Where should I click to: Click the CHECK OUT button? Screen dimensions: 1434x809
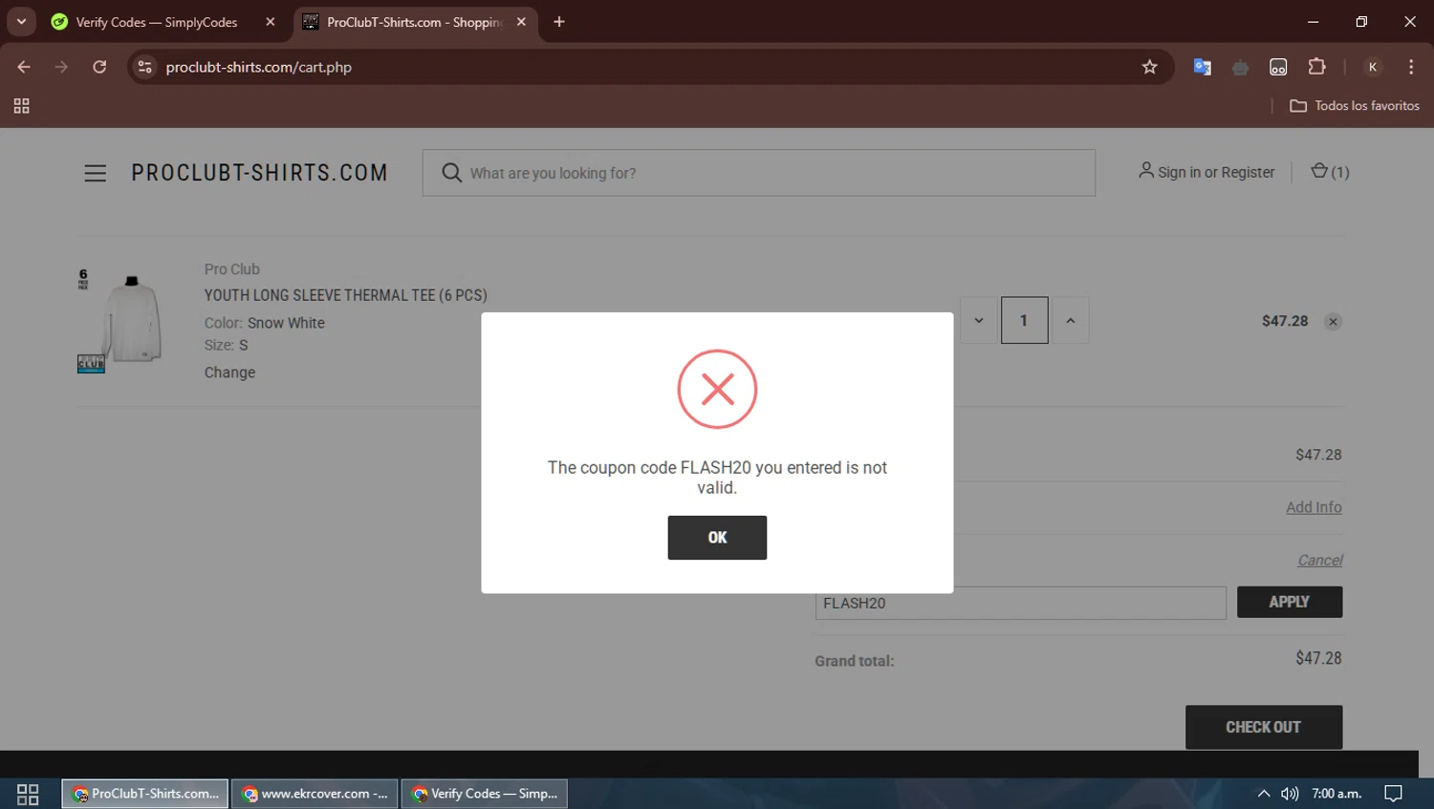pos(1264,727)
